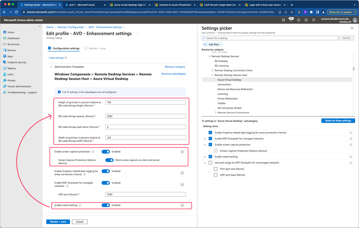
Task: Expand Use port range for RDP Shortpath chevron
Action: tap(205, 162)
